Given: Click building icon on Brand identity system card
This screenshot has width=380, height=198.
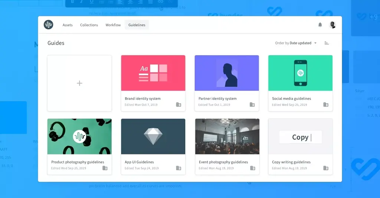Looking at the screenshot, I should point(178,105).
